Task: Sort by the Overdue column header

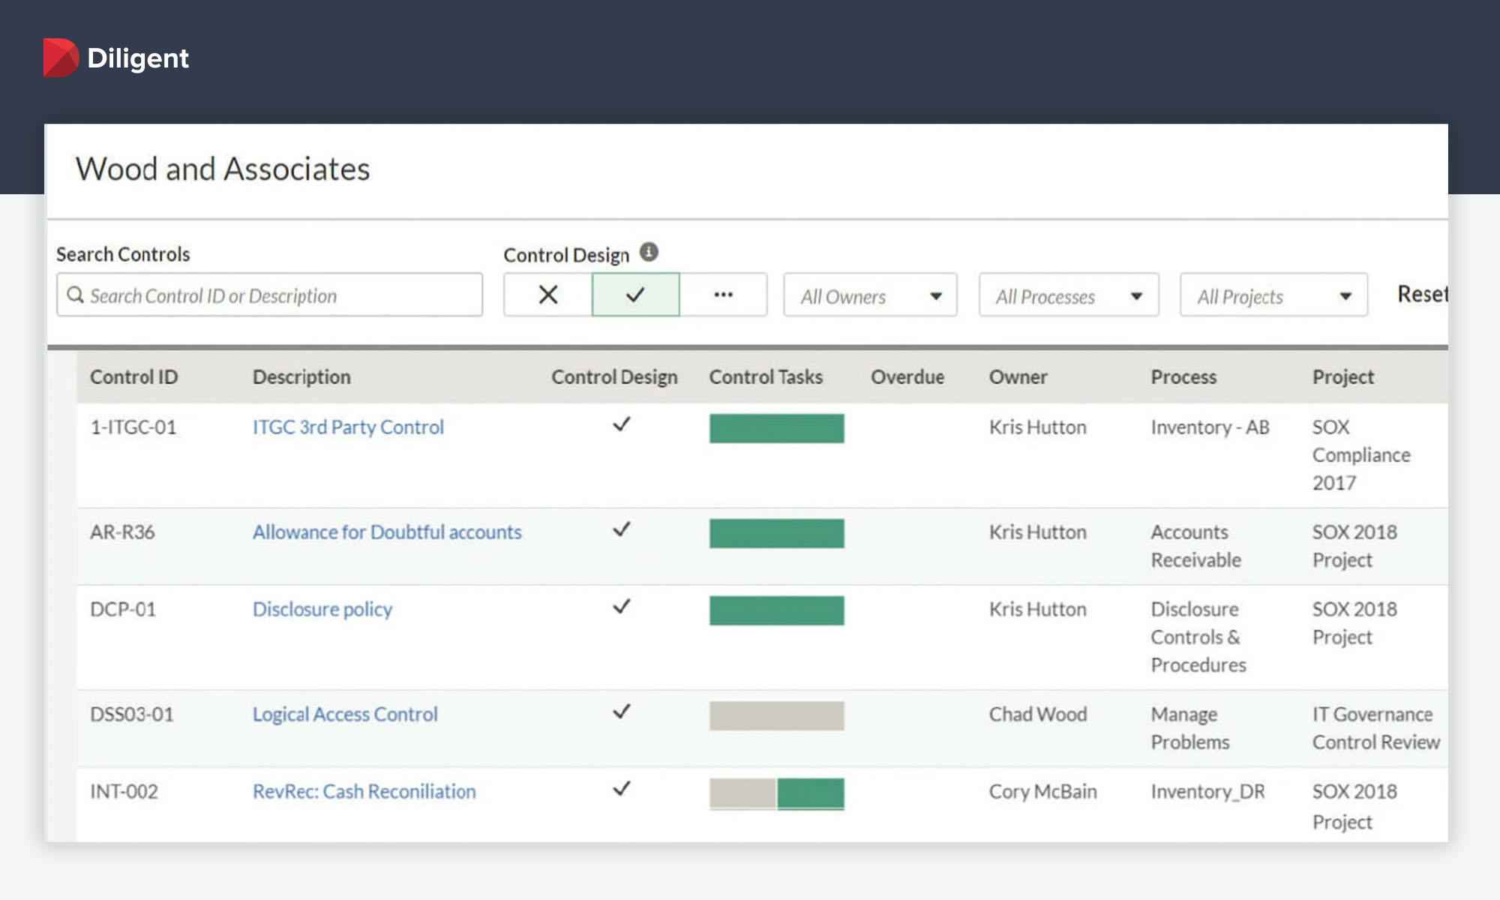Action: click(x=907, y=376)
